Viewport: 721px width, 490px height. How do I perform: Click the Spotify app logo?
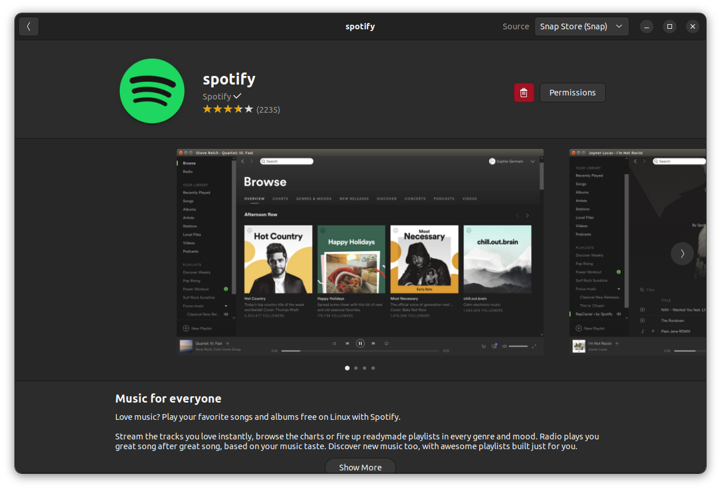[151, 90]
